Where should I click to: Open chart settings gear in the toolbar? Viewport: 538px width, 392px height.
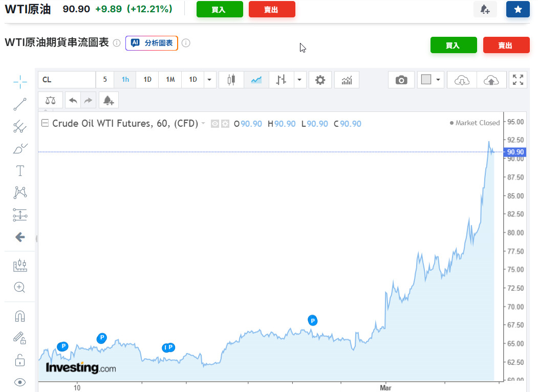pos(320,80)
